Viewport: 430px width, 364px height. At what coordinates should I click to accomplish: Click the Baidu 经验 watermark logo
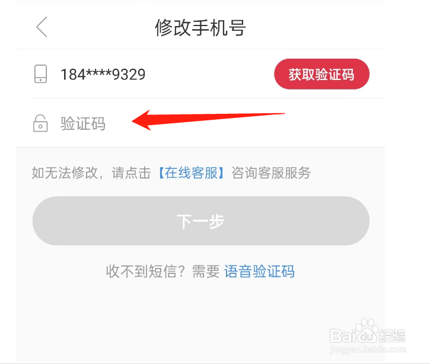coord(368,334)
